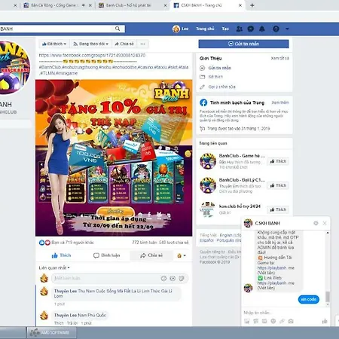Choose emoji icon in chat toolbar
This screenshot has height=339, width=339.
pos(273,321)
